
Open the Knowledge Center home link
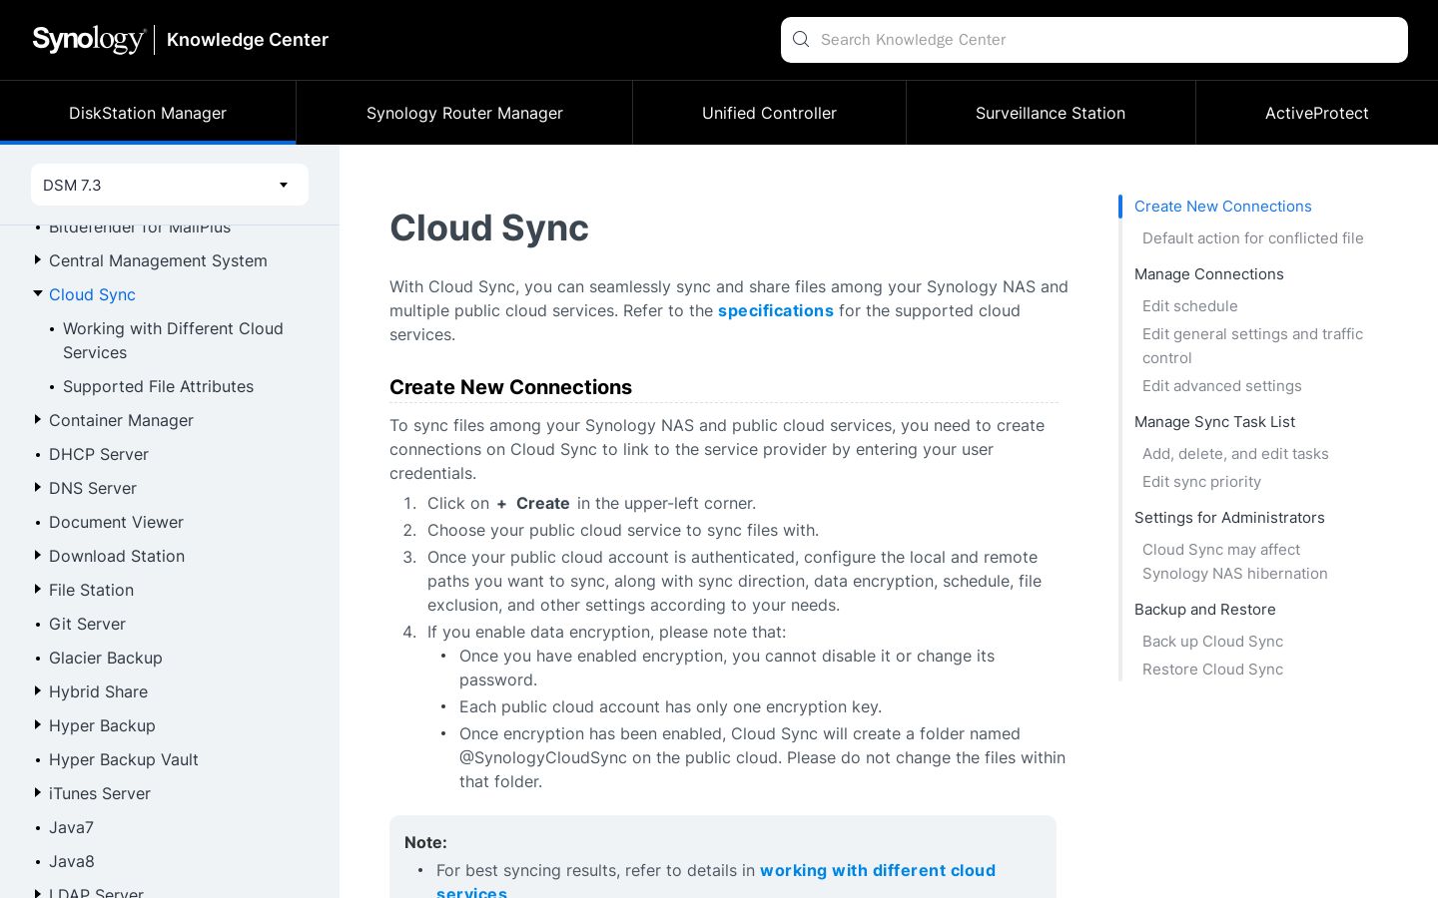click(248, 40)
